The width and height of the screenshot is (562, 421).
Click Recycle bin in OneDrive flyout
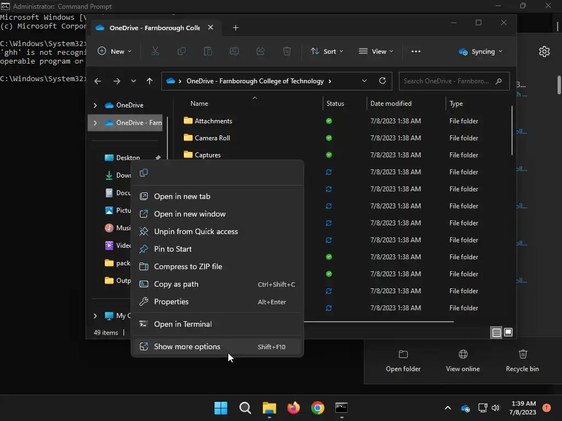point(522,361)
